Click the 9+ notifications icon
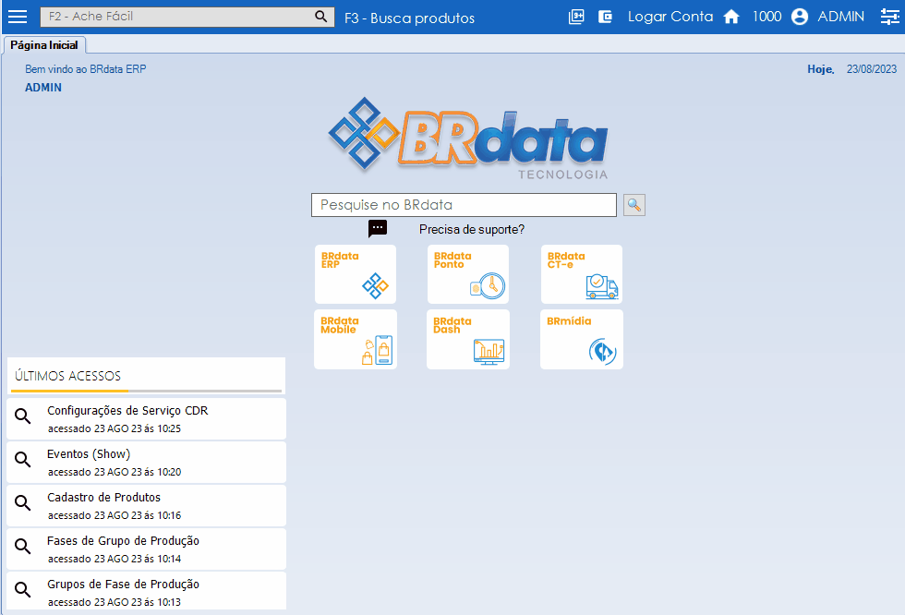This screenshot has height=615, width=905. coord(576,17)
